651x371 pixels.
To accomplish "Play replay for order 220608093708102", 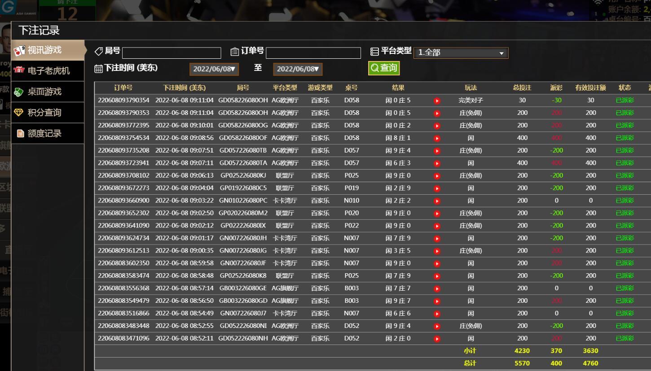I will click(437, 176).
